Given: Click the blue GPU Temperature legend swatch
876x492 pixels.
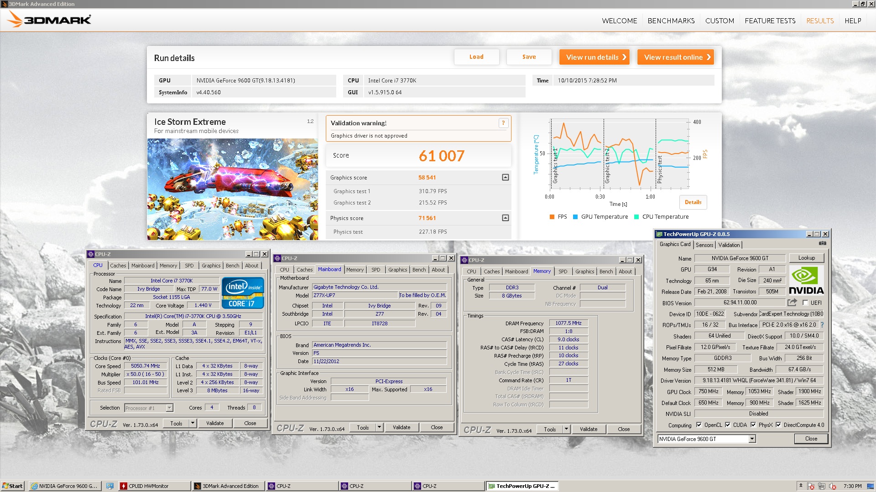Looking at the screenshot, I should click(575, 217).
